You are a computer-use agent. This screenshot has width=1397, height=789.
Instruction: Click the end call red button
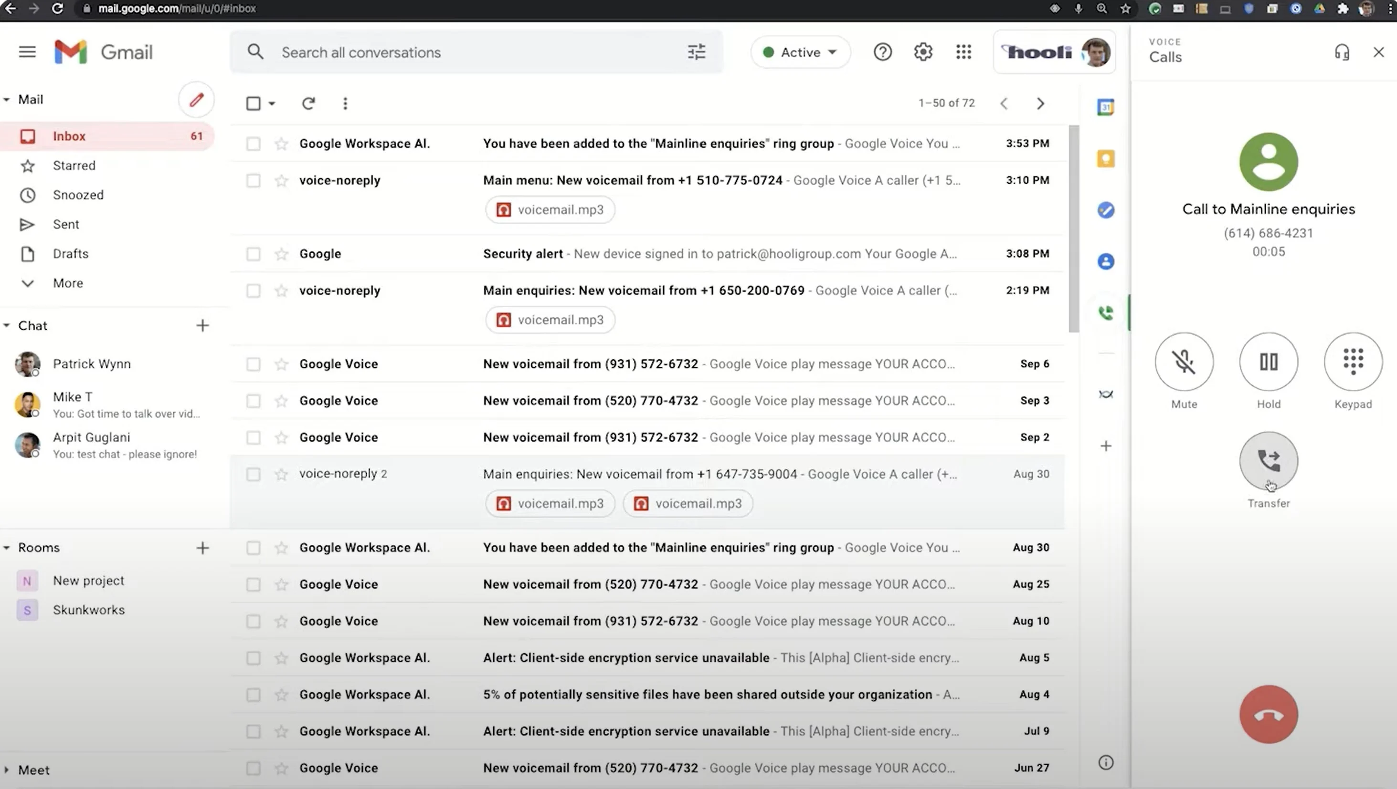tap(1269, 713)
